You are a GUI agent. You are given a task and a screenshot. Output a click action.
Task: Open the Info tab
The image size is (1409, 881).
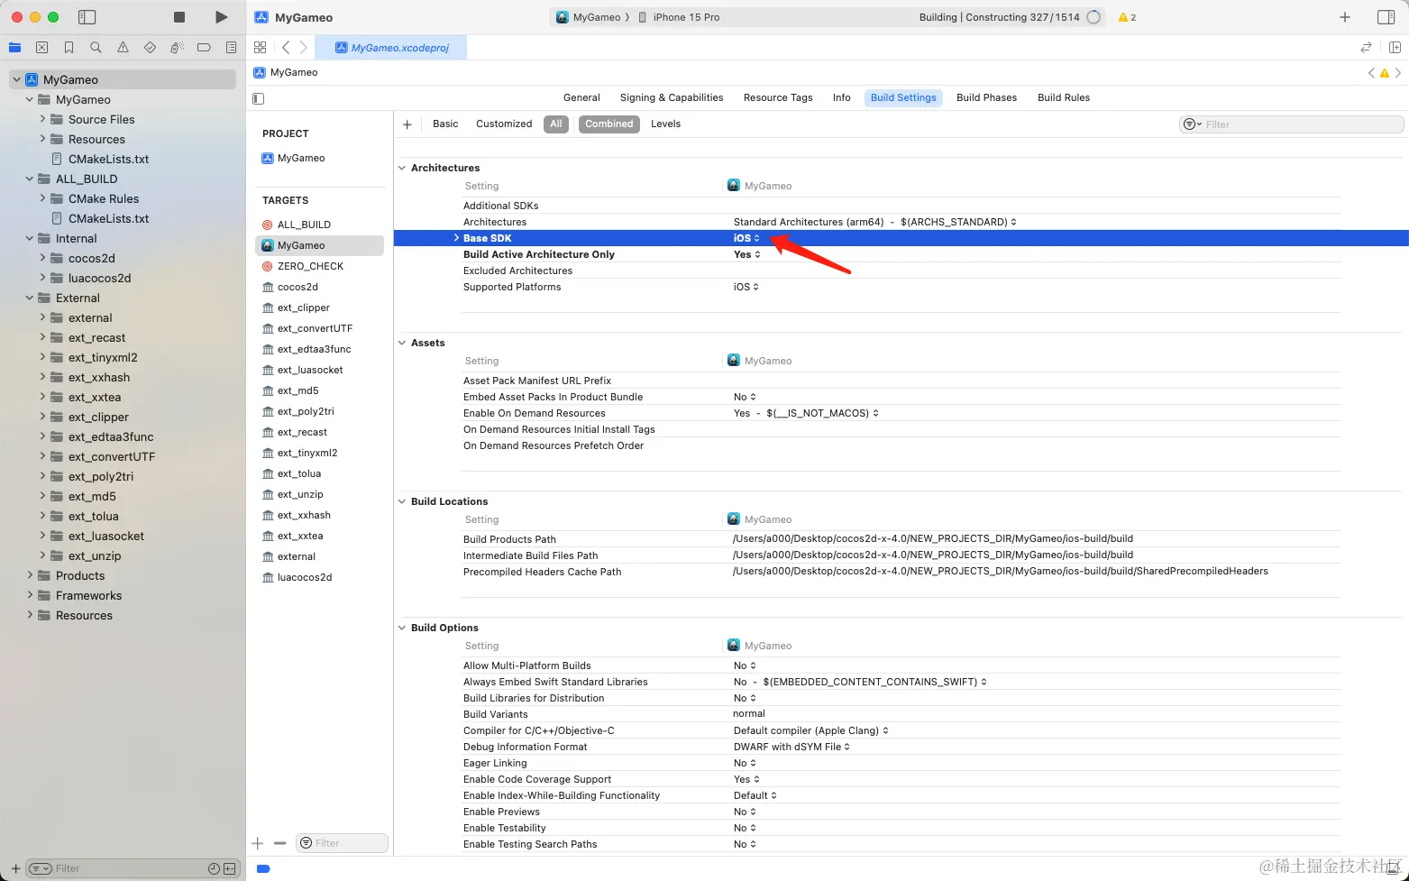pyautogui.click(x=842, y=97)
